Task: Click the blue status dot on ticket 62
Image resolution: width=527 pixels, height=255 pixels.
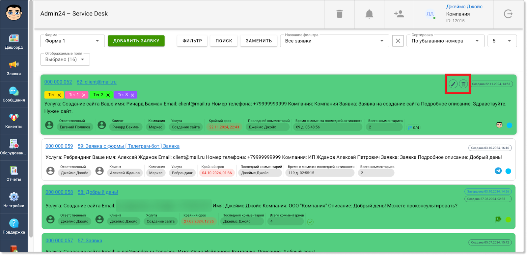Action: (x=510, y=125)
